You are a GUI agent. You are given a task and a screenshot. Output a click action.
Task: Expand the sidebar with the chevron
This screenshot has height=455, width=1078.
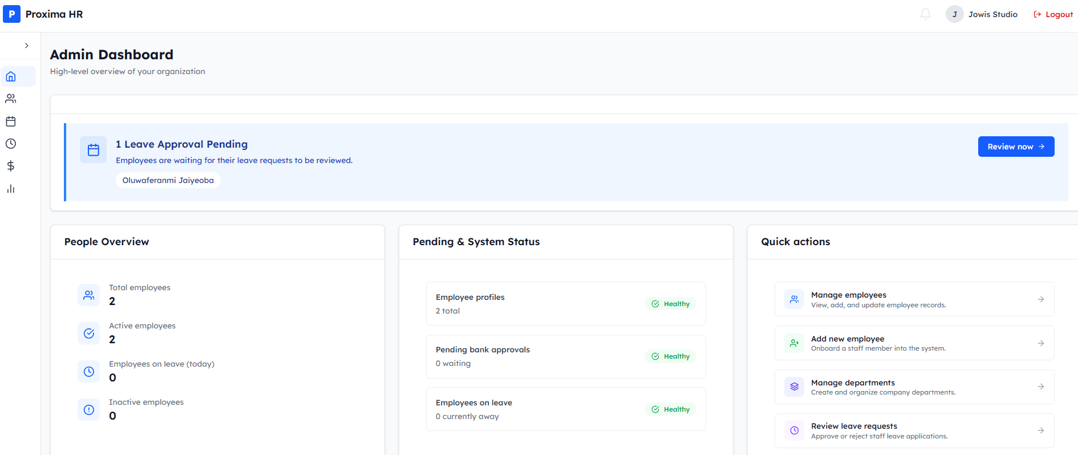[26, 46]
